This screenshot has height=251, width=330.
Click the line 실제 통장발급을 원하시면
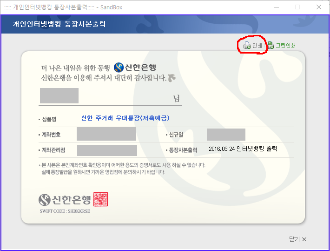tap(103, 172)
